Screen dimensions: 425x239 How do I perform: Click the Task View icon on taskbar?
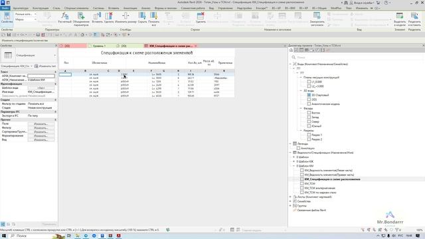pos(69,236)
